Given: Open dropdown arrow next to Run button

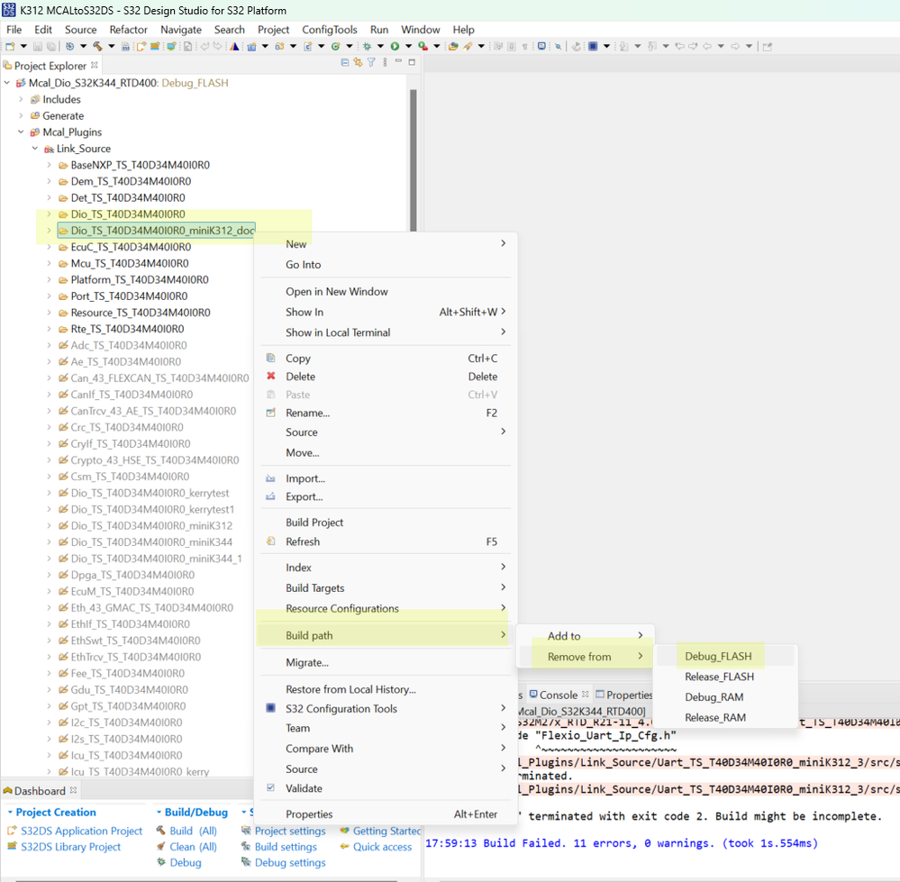Looking at the screenshot, I should click(x=409, y=47).
